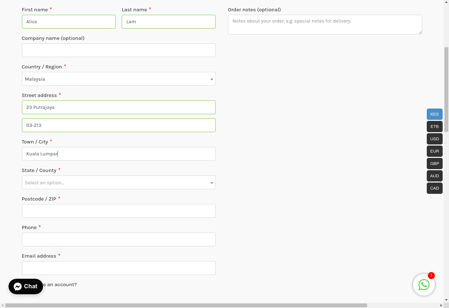Choose EUR from currency switcher
The height and width of the screenshot is (308, 449).
(434, 151)
